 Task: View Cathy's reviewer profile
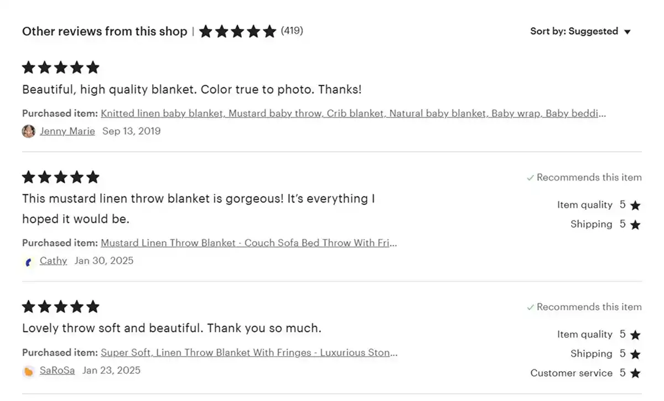(53, 260)
